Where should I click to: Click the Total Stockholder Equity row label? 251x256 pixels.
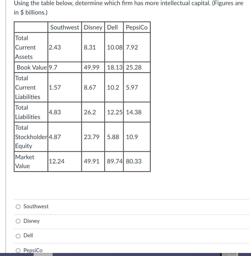point(30,137)
